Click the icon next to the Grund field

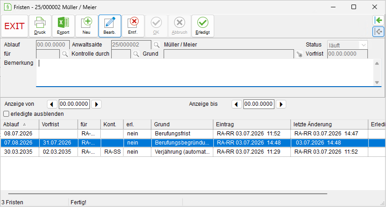tap(299, 54)
